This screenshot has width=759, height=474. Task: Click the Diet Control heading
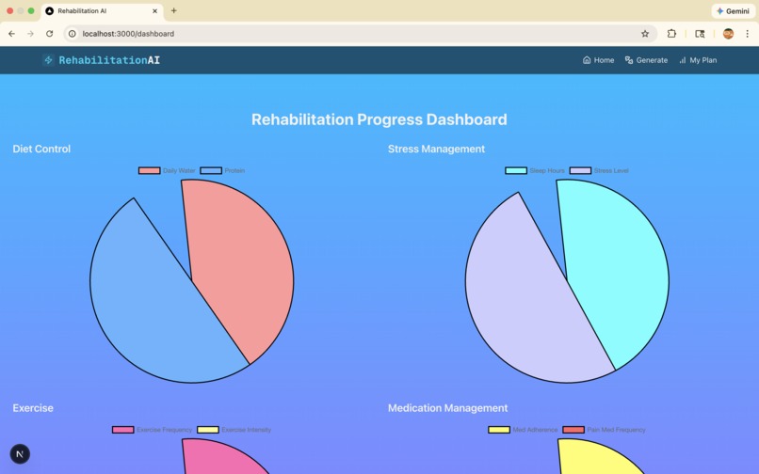[x=41, y=149]
